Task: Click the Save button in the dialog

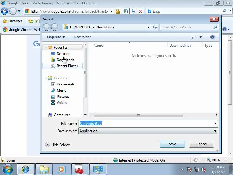Action: (x=172, y=144)
